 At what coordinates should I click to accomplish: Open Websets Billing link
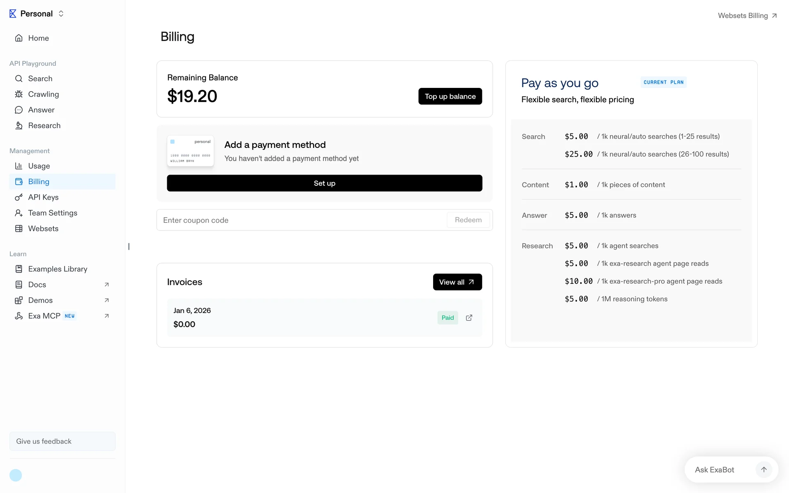click(747, 16)
